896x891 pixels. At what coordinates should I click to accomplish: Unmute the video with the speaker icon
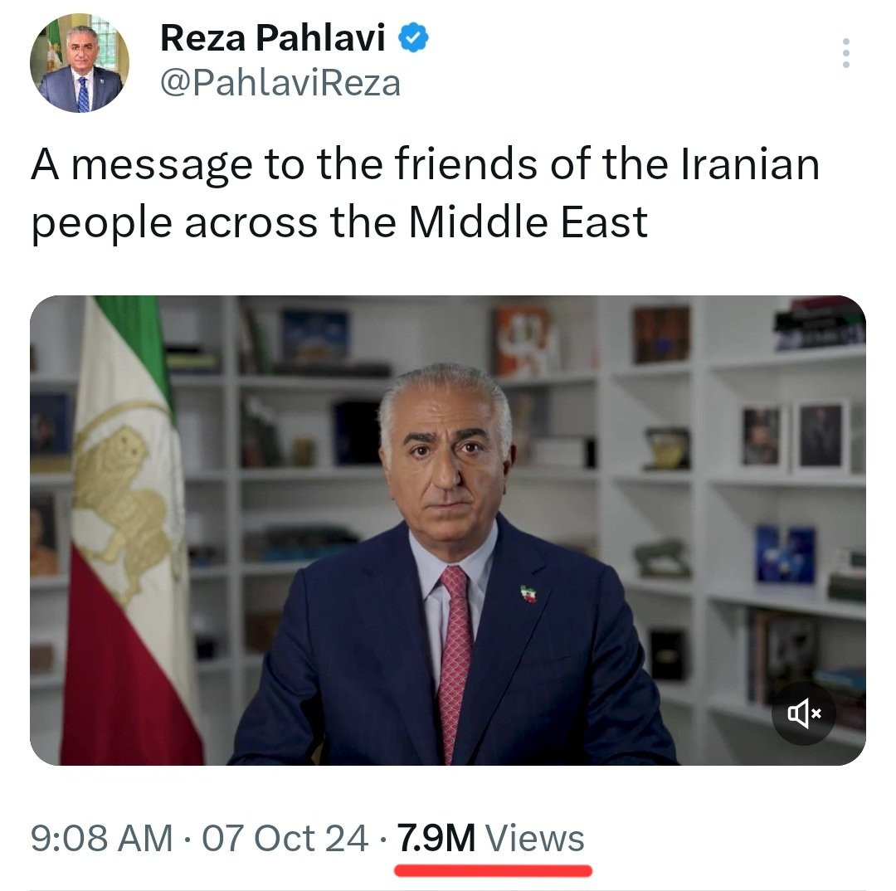click(804, 713)
